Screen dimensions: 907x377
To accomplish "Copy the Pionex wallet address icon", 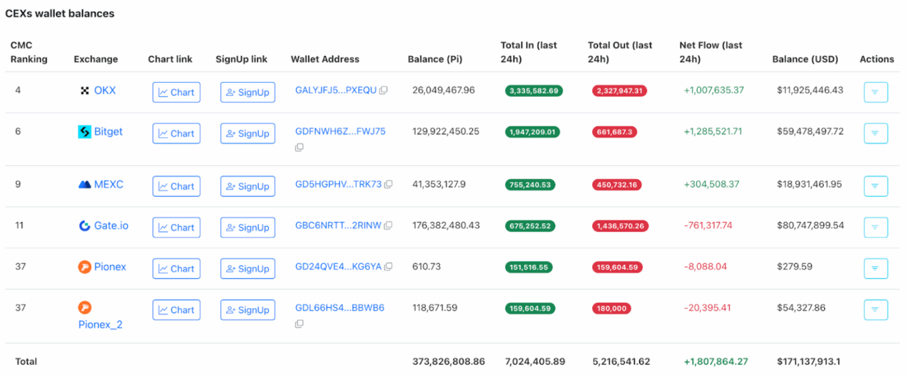I will pos(388,267).
